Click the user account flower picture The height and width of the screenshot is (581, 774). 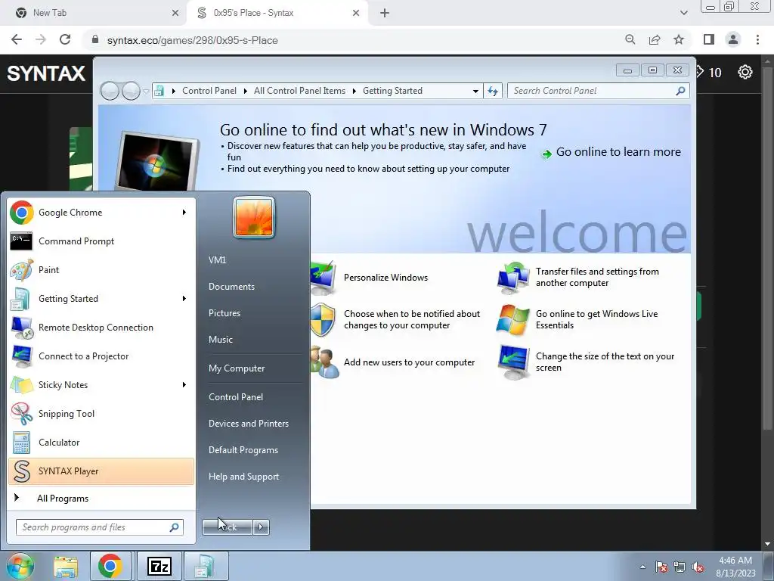254,217
